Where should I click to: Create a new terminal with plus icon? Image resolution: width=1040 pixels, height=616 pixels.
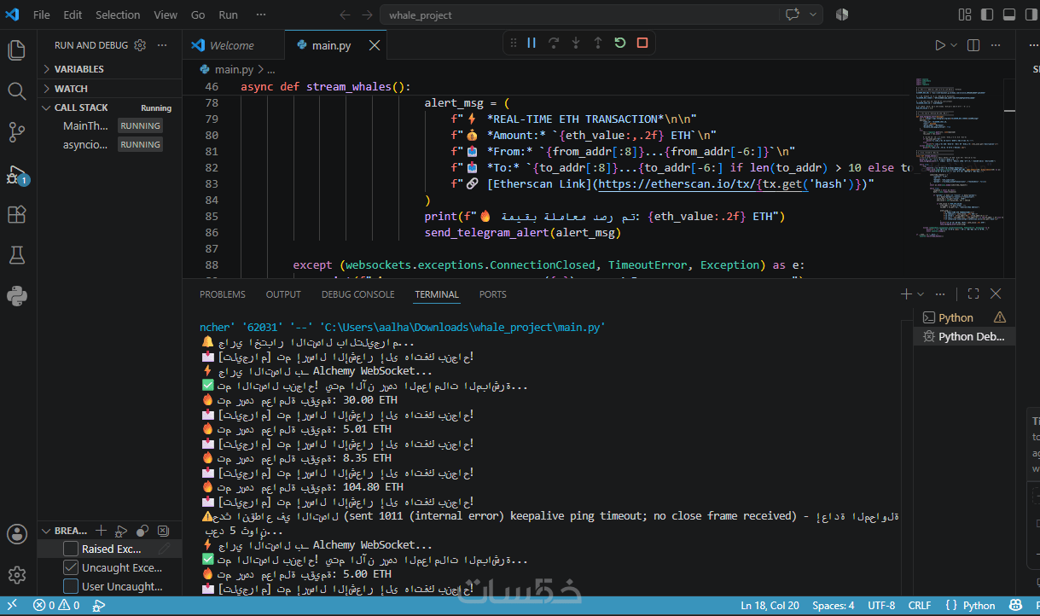[x=906, y=293]
